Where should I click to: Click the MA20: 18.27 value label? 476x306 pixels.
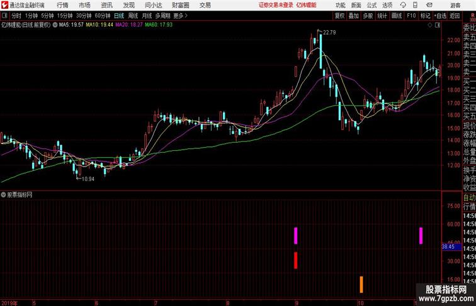tap(128, 25)
